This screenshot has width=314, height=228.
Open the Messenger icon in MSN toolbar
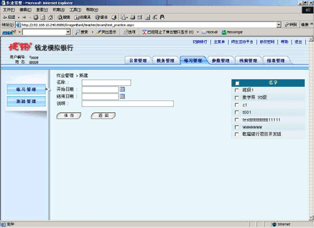pyautogui.click(x=224, y=32)
